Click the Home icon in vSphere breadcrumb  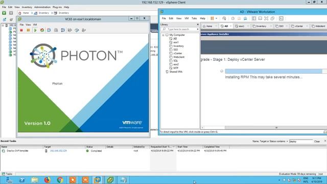point(20,13)
